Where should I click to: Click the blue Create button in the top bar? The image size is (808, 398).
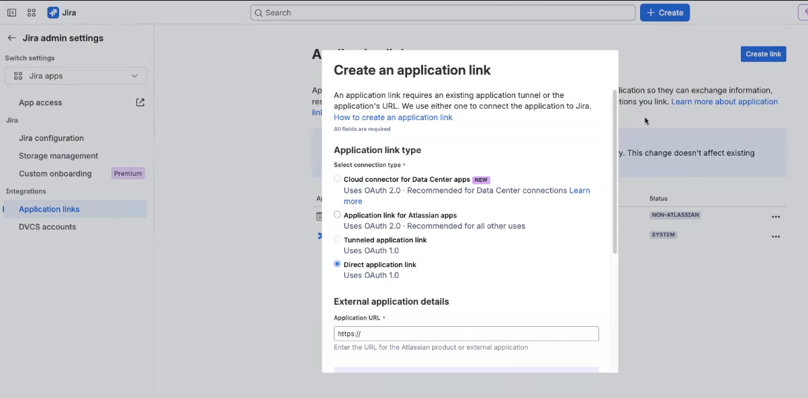point(665,13)
